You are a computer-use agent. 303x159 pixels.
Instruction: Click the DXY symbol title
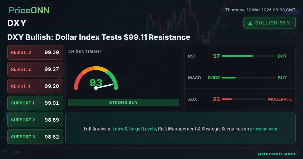17,23
